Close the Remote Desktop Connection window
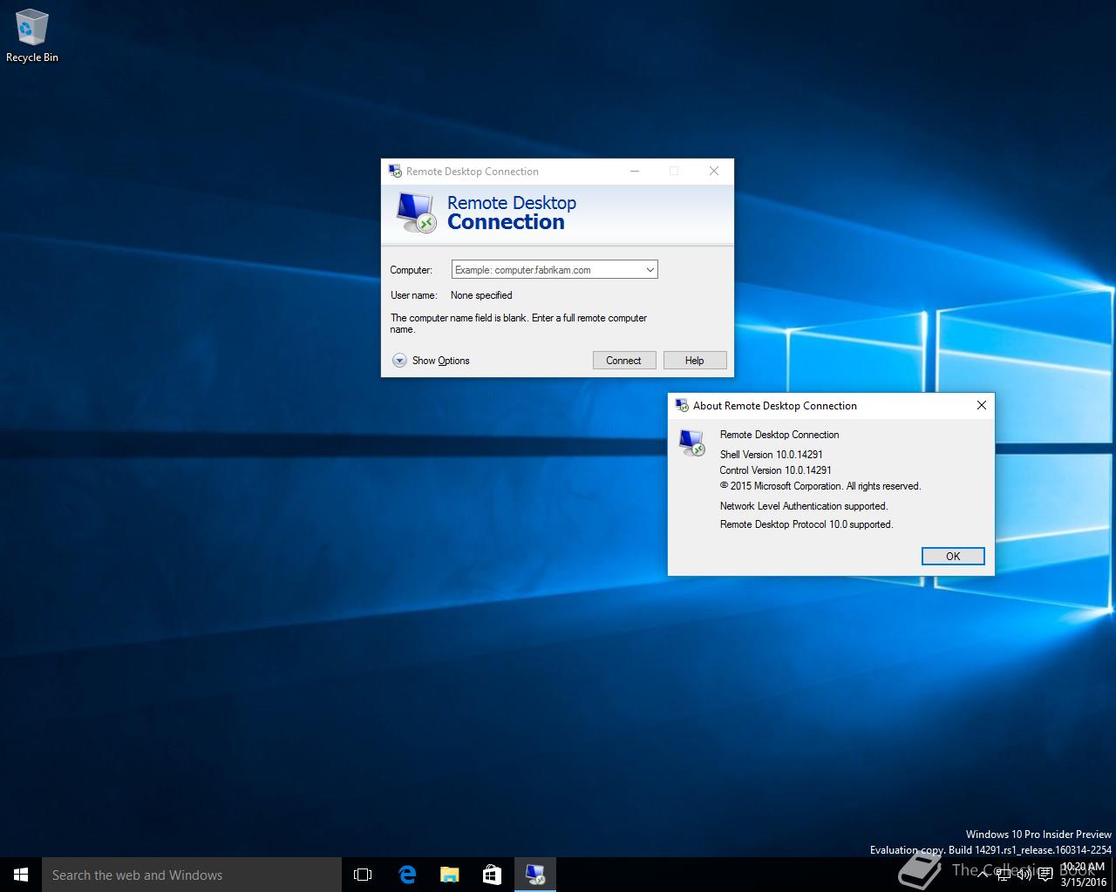1116x892 pixels. coord(714,171)
